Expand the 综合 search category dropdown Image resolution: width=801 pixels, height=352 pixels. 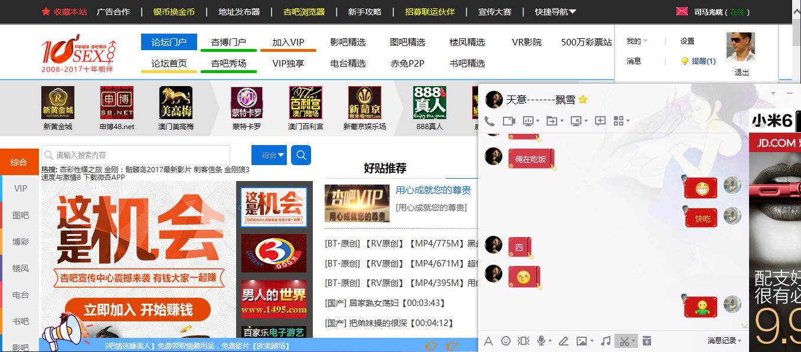point(269,155)
